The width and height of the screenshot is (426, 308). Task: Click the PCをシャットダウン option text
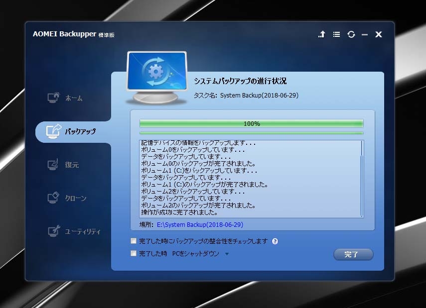(x=196, y=254)
